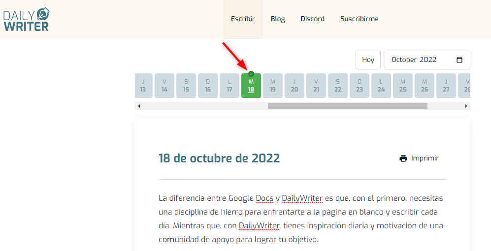Select day L 17
This screenshot has height=251, width=491.
[229, 86]
